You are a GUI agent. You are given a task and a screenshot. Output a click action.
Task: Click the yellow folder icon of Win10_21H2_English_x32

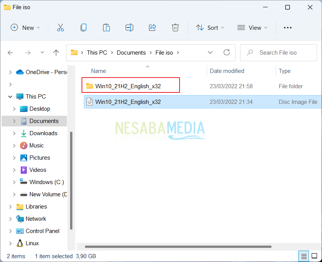click(x=90, y=86)
